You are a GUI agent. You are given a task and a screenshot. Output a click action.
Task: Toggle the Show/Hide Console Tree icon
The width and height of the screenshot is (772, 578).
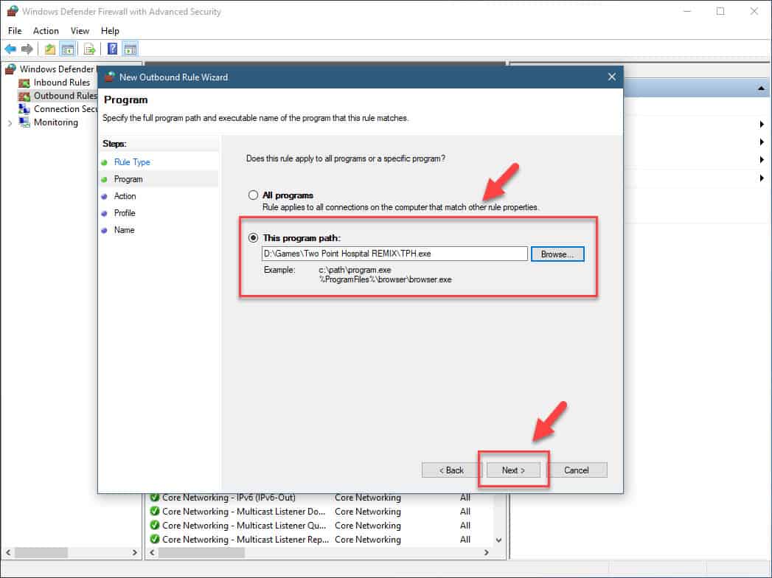click(67, 49)
